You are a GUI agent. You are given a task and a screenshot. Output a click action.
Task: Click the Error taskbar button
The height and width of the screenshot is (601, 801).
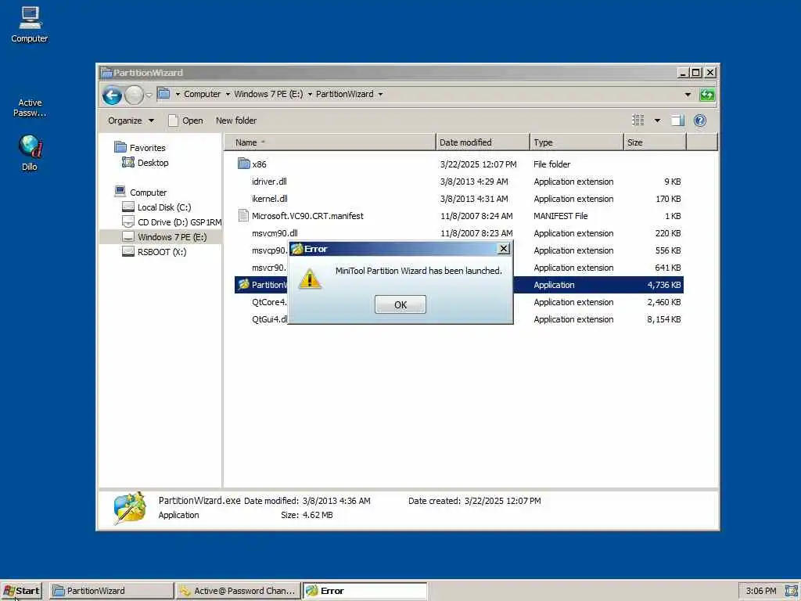(x=365, y=591)
